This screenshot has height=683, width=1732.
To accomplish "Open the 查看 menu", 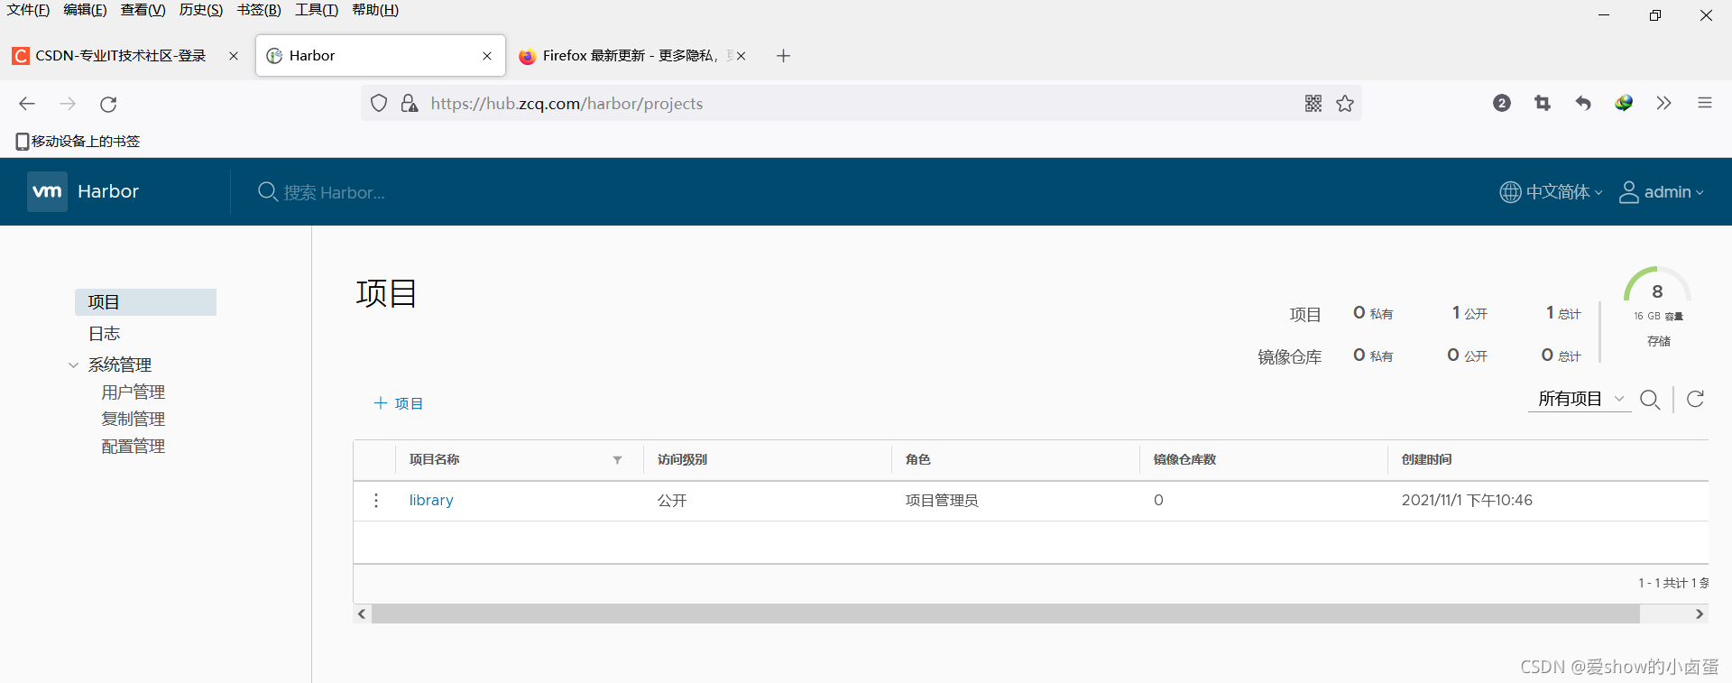I will [x=143, y=10].
